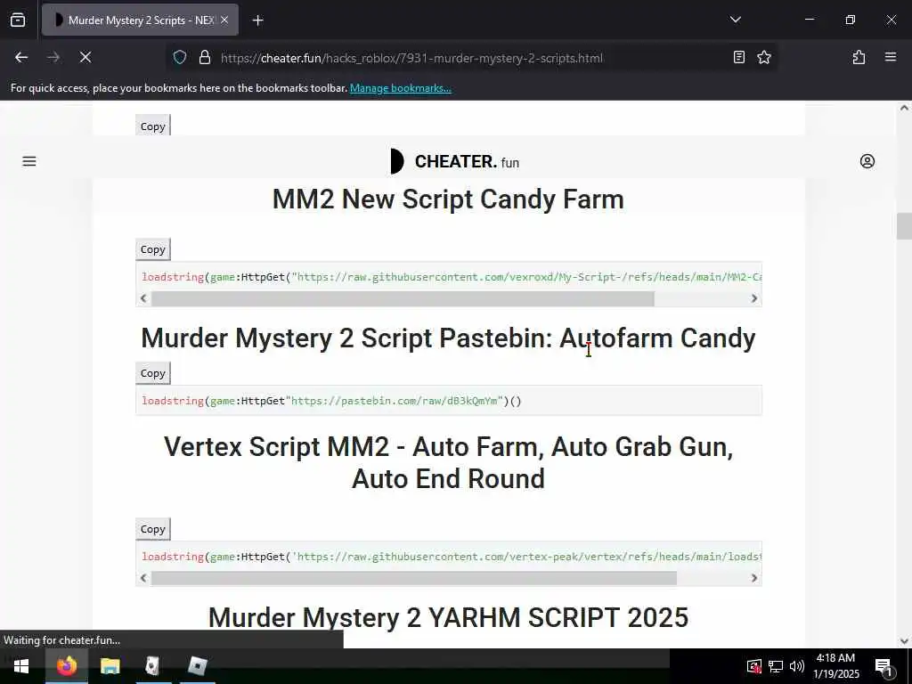
Task: Minimize the Firefox window
Action: pyautogui.click(x=809, y=20)
